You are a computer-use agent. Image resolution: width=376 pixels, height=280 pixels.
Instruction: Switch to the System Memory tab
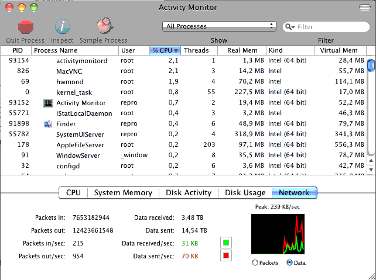pyautogui.click(x=124, y=193)
